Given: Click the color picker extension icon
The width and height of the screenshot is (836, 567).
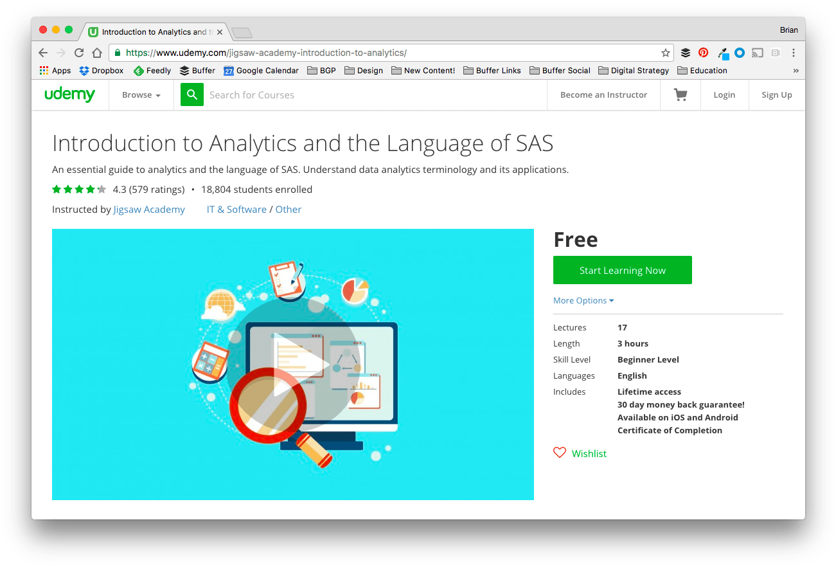Looking at the screenshot, I should click(x=722, y=53).
